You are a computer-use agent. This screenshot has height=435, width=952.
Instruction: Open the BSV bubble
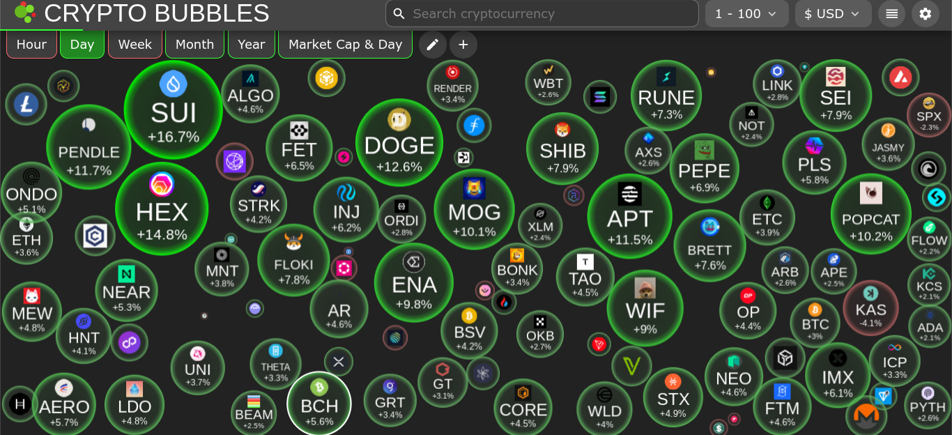[x=469, y=330]
